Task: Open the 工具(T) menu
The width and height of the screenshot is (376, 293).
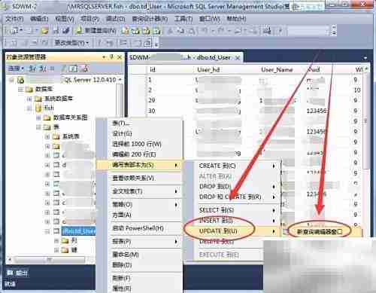Action: click(183, 19)
